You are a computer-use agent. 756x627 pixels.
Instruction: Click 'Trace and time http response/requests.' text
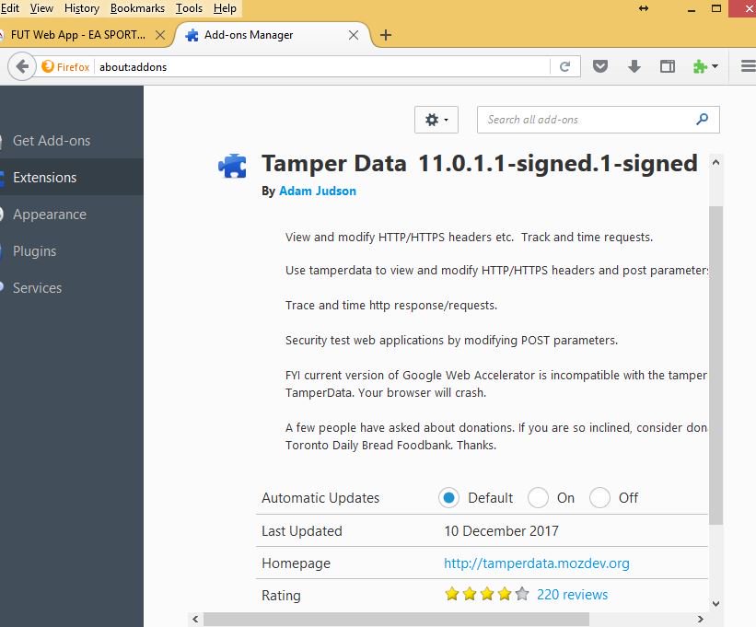click(x=391, y=306)
